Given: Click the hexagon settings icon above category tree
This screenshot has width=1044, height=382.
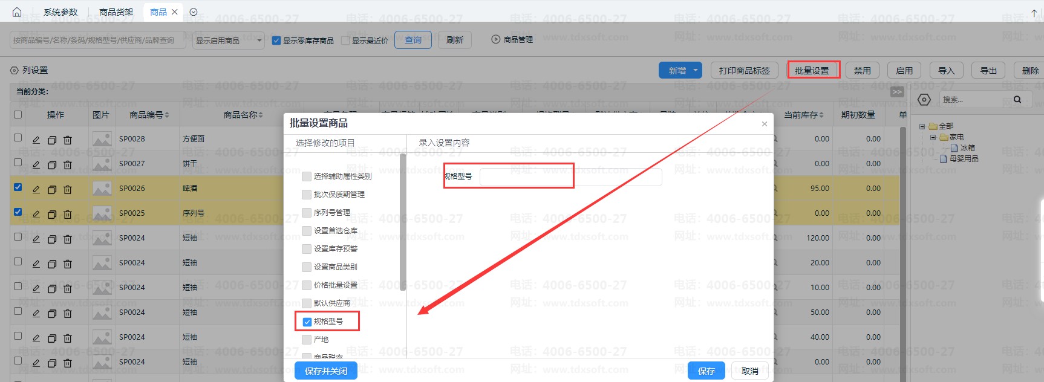Looking at the screenshot, I should 924,100.
